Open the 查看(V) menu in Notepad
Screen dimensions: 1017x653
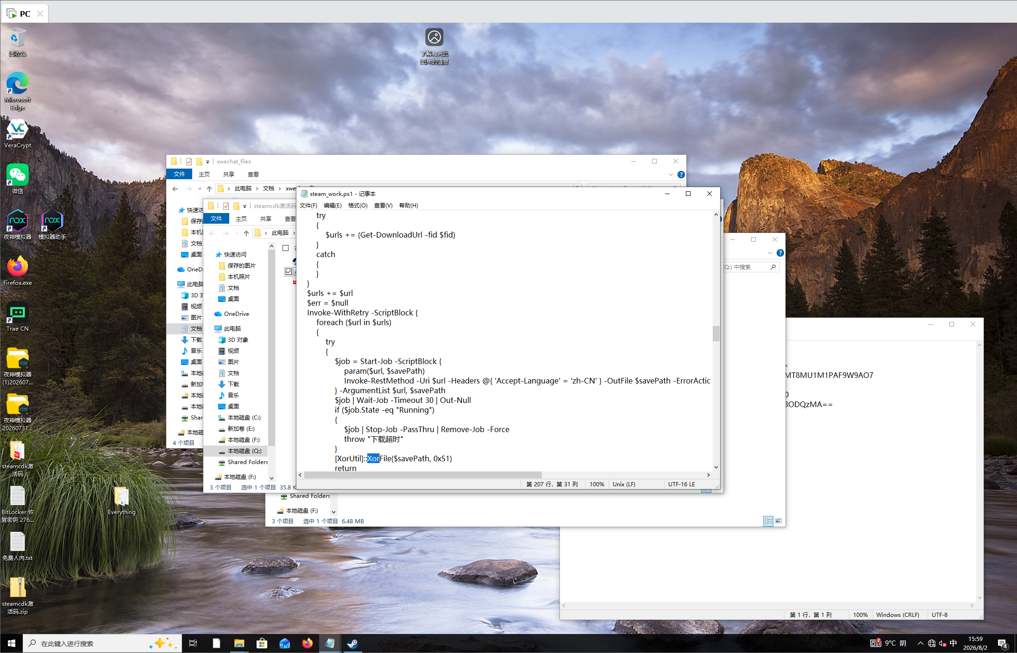[x=383, y=206]
